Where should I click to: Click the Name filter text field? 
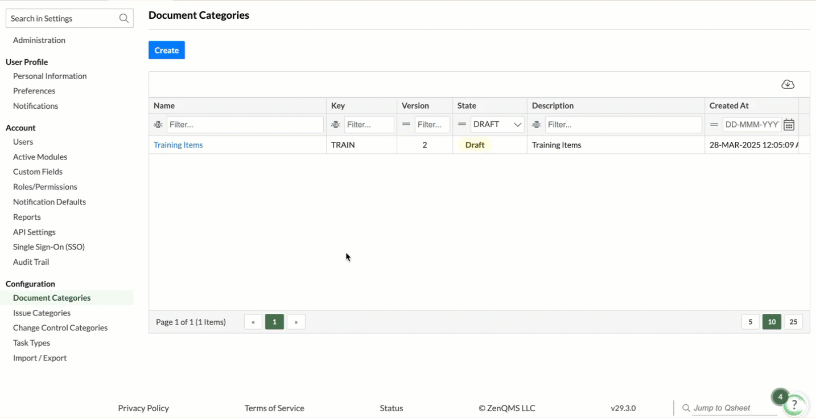(245, 125)
